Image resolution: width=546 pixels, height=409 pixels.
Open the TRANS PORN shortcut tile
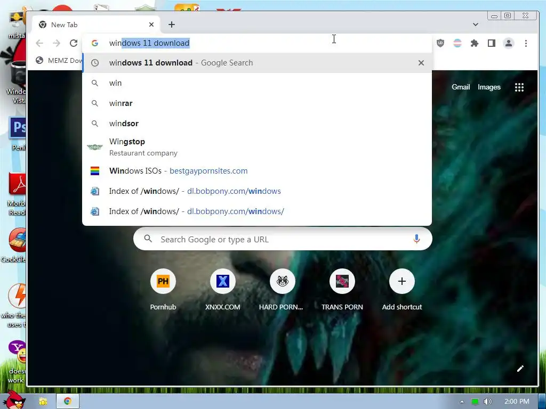(x=342, y=290)
